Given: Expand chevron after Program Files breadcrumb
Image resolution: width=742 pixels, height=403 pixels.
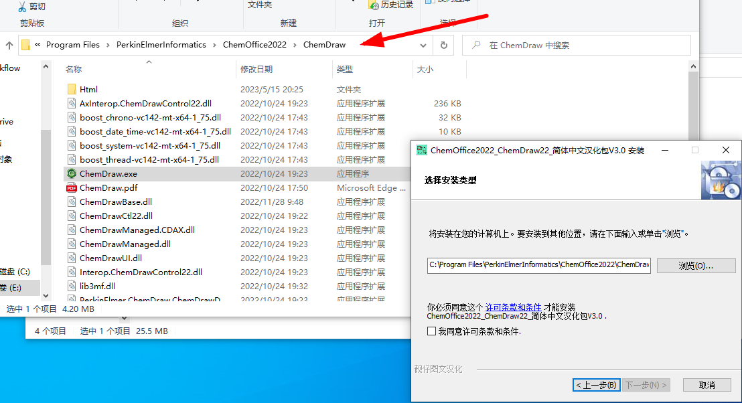Looking at the screenshot, I should click(x=108, y=45).
